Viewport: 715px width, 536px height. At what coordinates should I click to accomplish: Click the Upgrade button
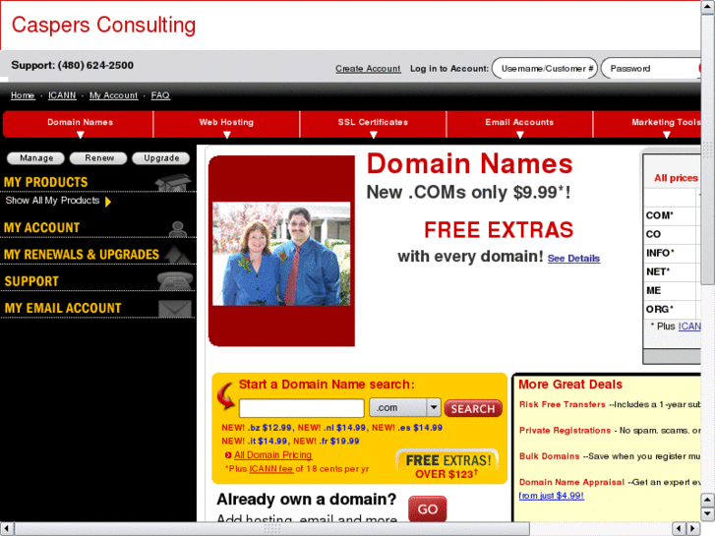161,157
